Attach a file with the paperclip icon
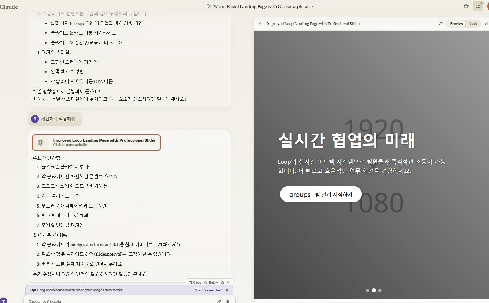The height and width of the screenshot is (303, 489). click(219, 302)
